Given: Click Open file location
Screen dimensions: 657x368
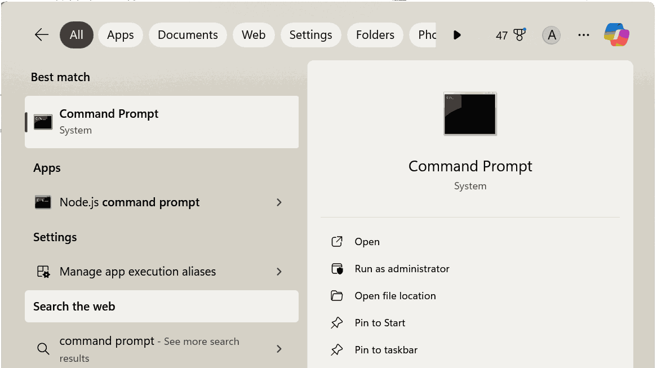Looking at the screenshot, I should 395,296.
